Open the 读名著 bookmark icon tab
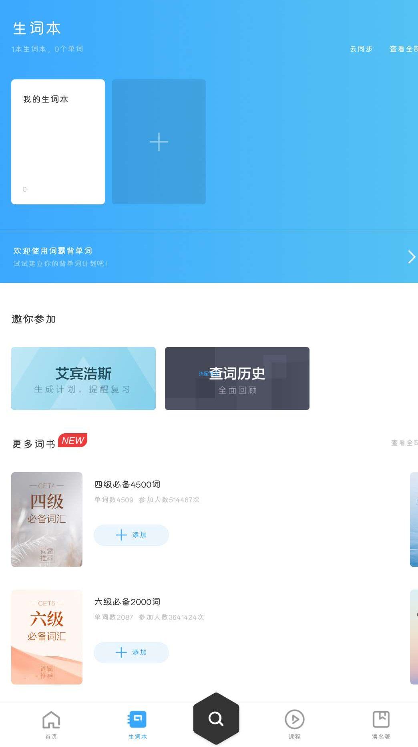The height and width of the screenshot is (747, 418). 381,719
